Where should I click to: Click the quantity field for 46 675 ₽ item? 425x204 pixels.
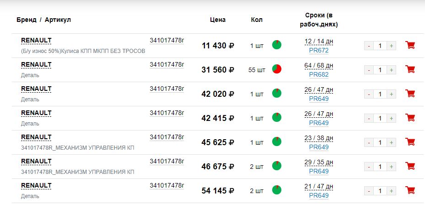[380, 167]
